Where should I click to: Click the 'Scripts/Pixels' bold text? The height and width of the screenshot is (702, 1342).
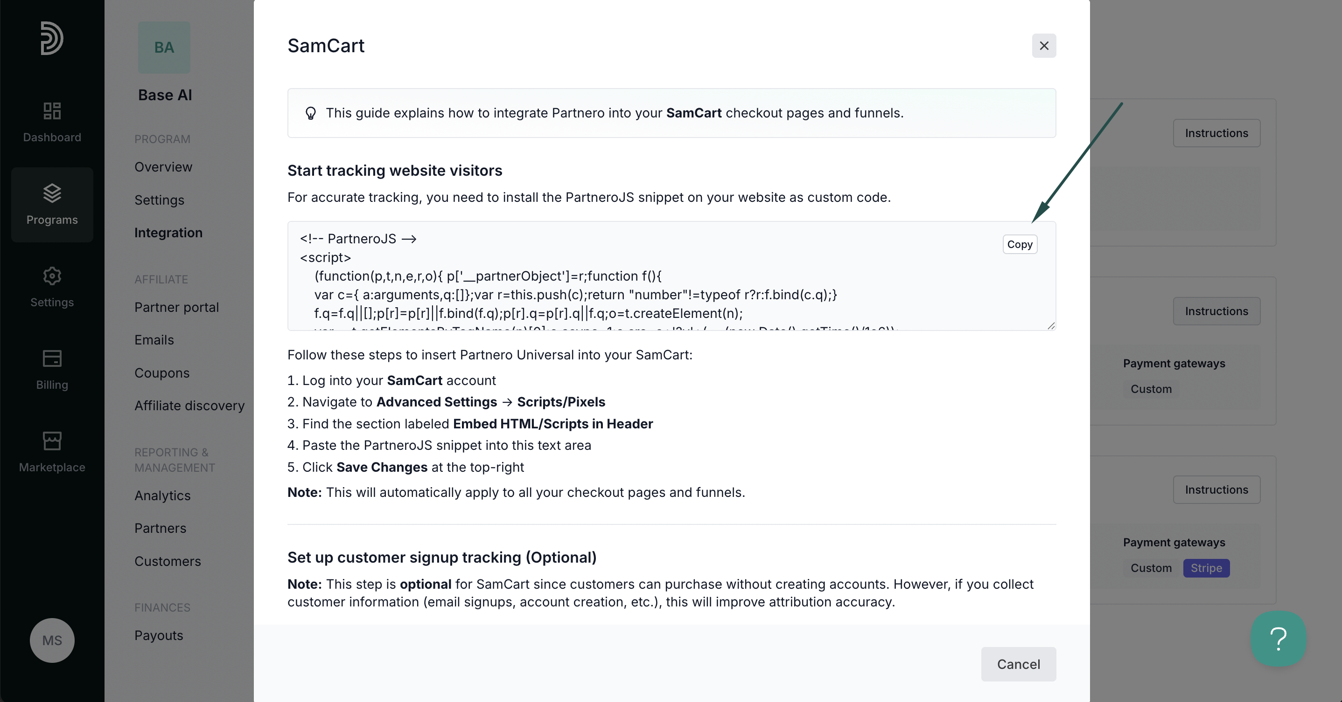560,402
